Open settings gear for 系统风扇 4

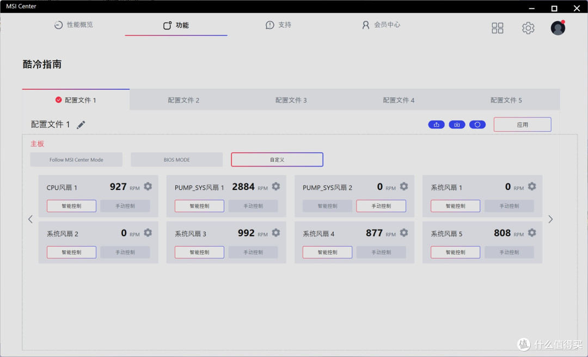click(x=404, y=232)
